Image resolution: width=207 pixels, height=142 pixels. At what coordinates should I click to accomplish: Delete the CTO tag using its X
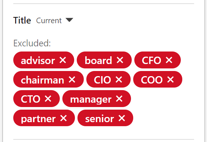[x=48, y=99]
